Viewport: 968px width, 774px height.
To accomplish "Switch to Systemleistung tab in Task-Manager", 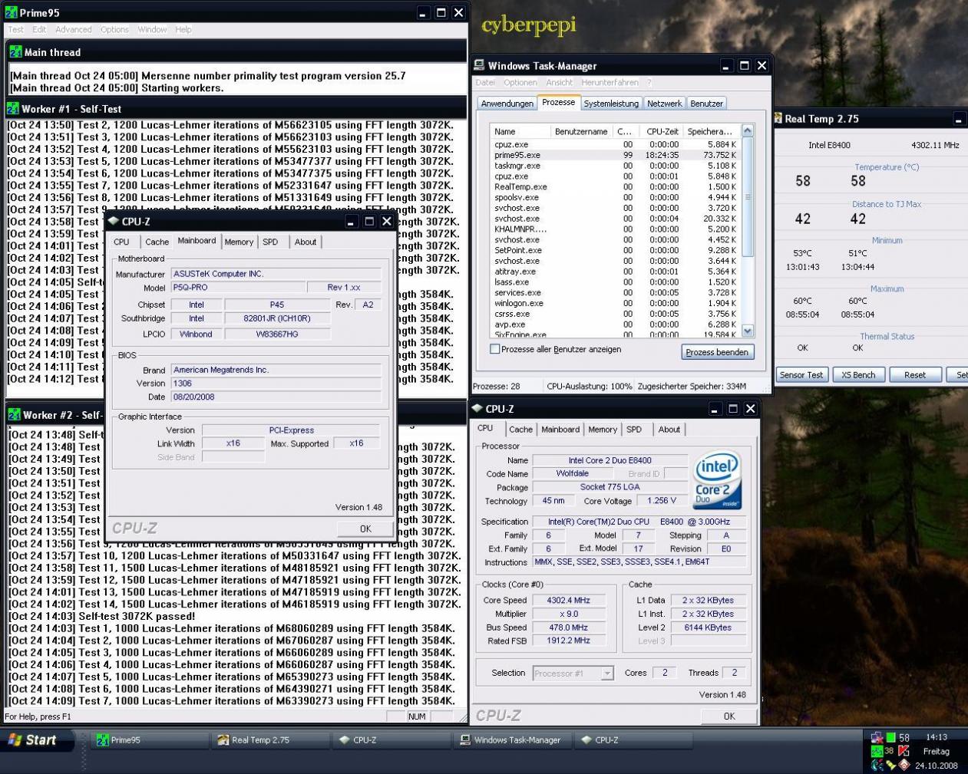I will click(611, 104).
